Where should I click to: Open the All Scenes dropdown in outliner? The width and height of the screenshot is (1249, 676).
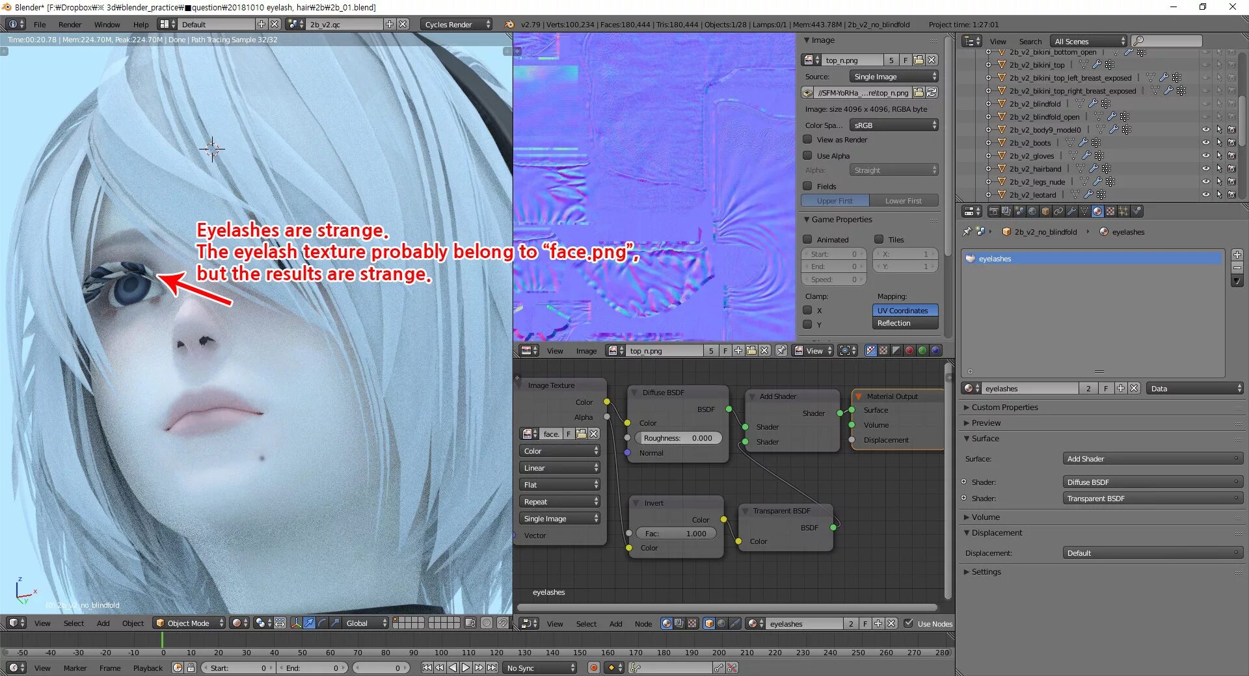tap(1088, 41)
